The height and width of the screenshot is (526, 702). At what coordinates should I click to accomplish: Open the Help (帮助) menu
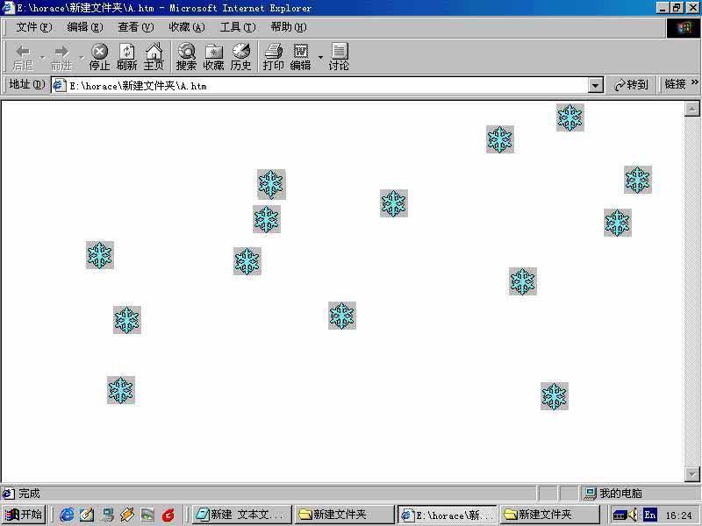[x=289, y=27]
